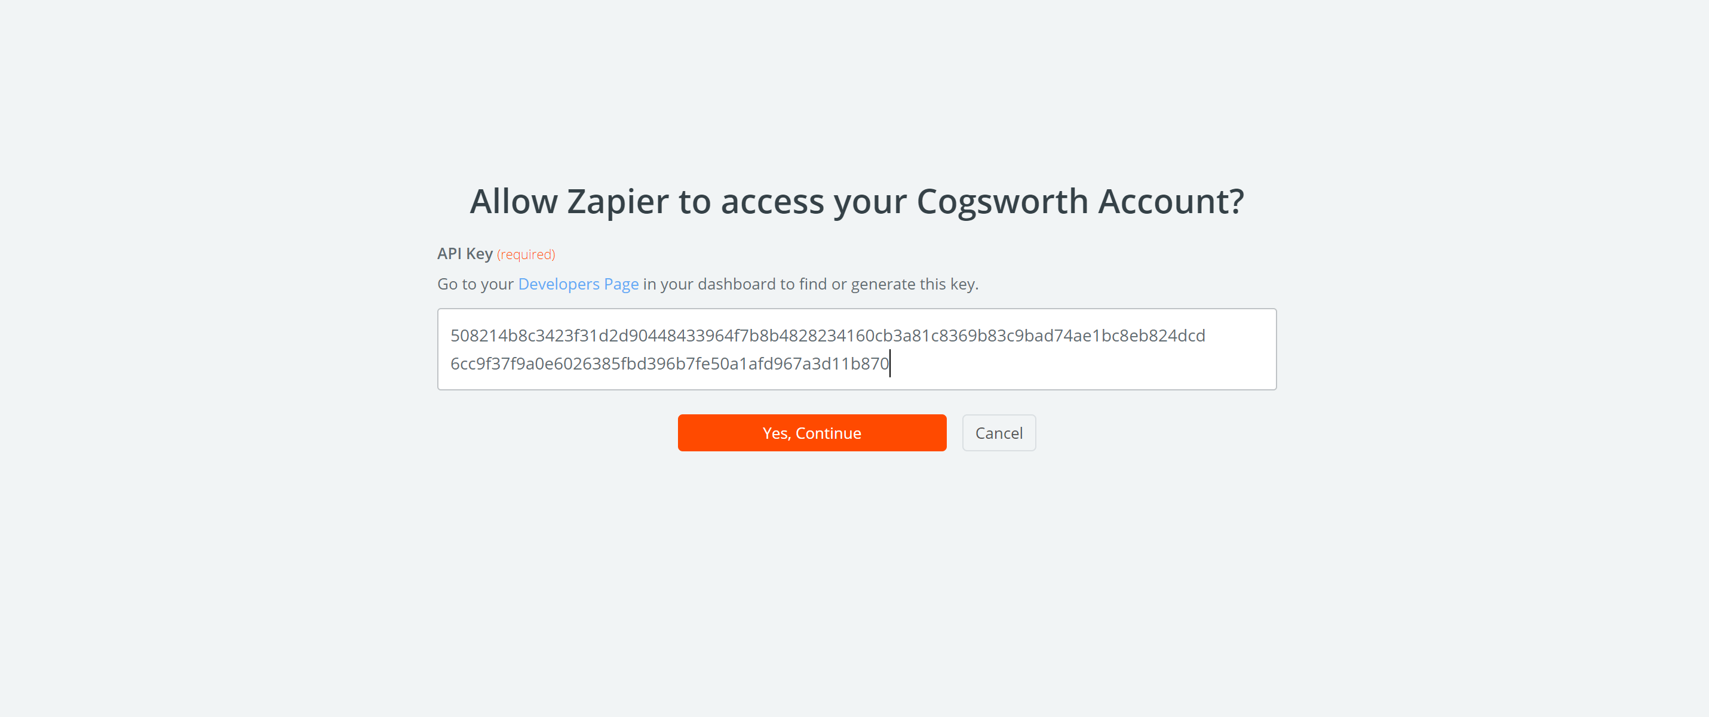Click the word Cogsworth in heading

click(x=1002, y=201)
